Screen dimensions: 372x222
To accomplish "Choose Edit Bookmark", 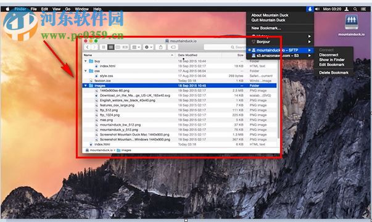I will [332, 65].
